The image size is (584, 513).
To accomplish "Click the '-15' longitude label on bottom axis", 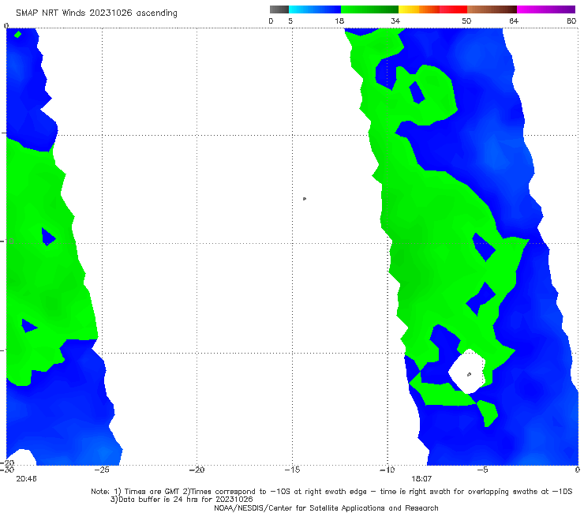I will pyautogui.click(x=292, y=470).
